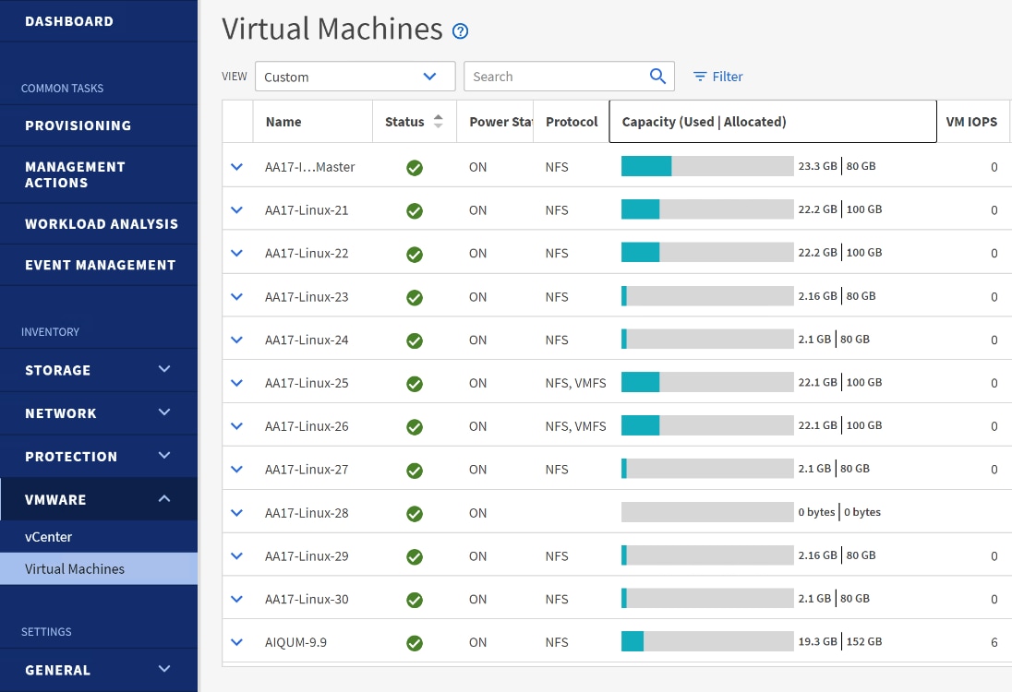Click the 19.3 GB used value

click(x=817, y=641)
